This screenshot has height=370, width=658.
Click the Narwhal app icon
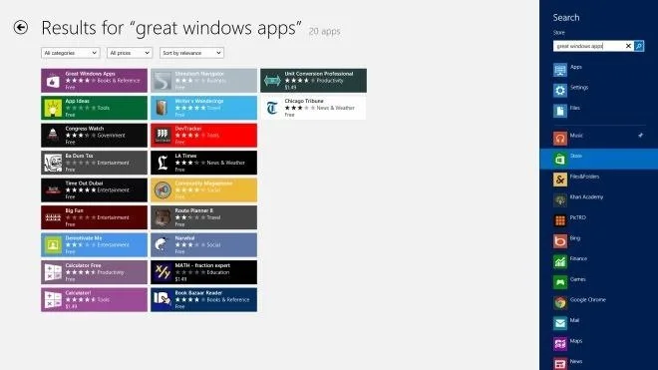click(163, 245)
